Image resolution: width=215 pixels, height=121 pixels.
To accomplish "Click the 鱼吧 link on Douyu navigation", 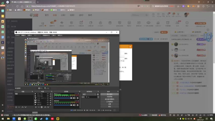I will tap(90, 15).
